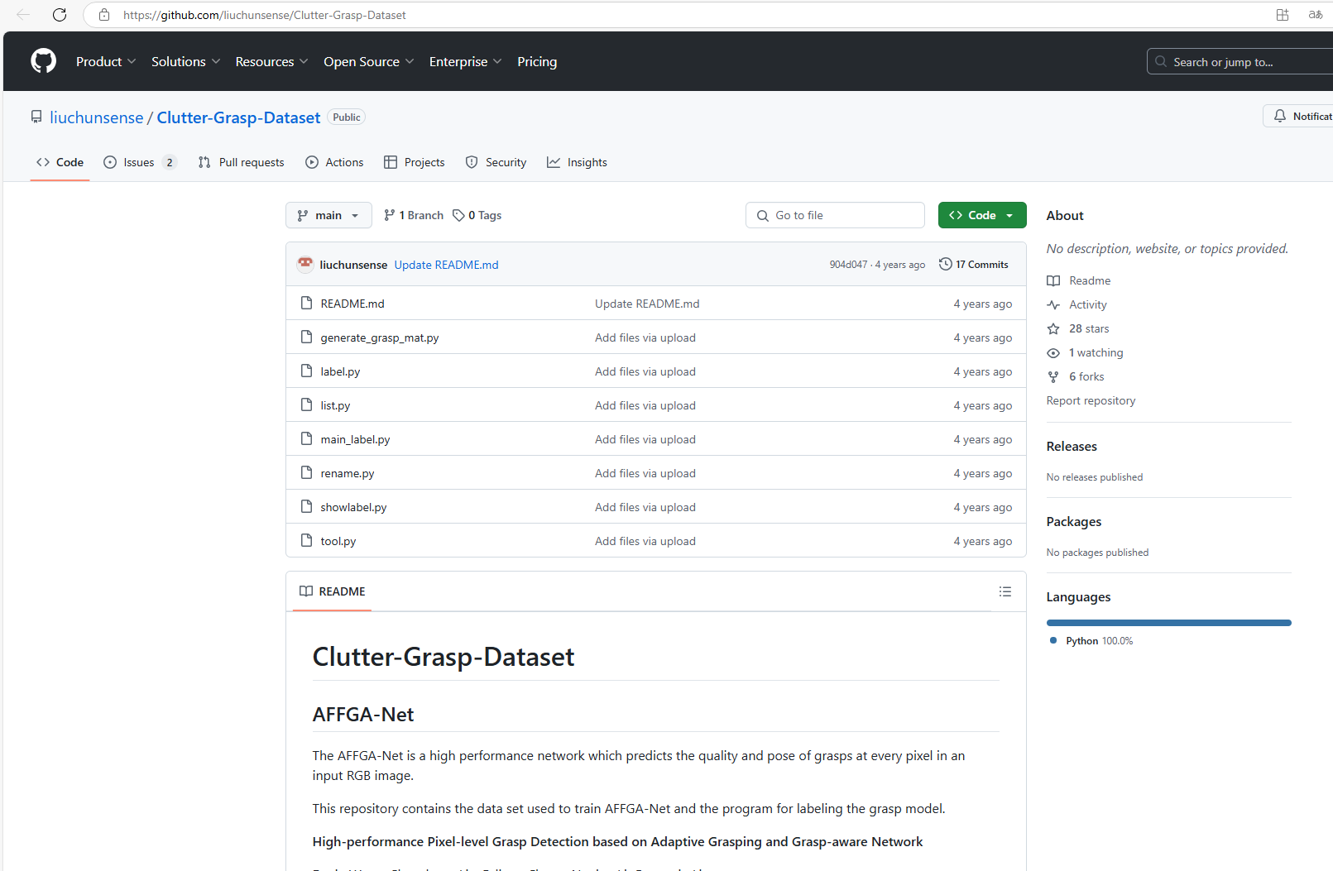Go back using the browser back arrow
Image resolution: width=1333 pixels, height=871 pixels.
point(23,15)
